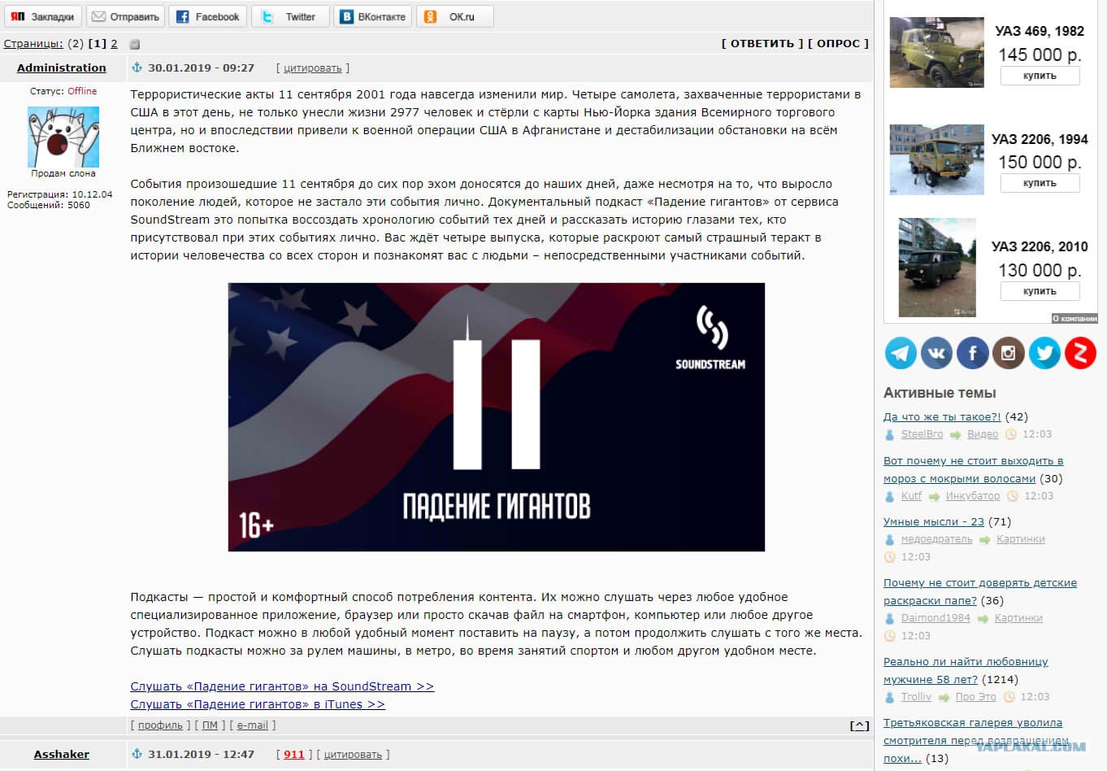Image resolution: width=1107 pixels, height=771 pixels.
Task: Open topic about frost and wet hair
Action: (x=974, y=469)
